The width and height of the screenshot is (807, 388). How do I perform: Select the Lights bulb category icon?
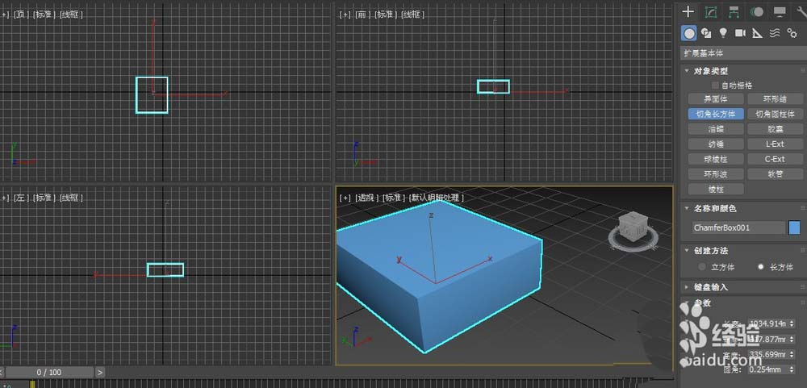coord(723,33)
